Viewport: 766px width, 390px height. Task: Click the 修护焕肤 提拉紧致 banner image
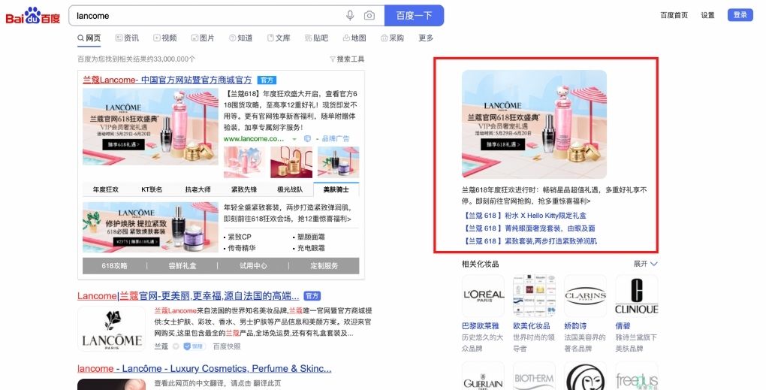pos(150,227)
